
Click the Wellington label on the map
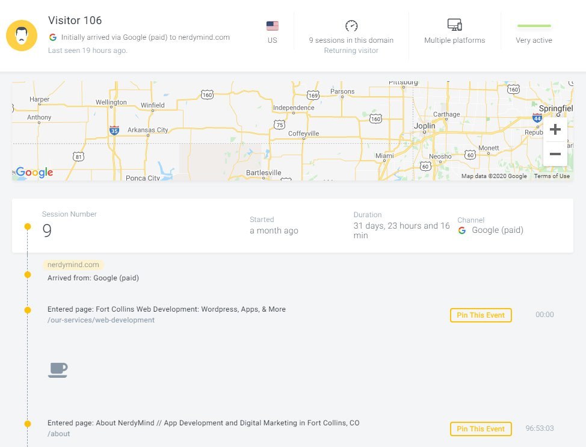click(111, 102)
